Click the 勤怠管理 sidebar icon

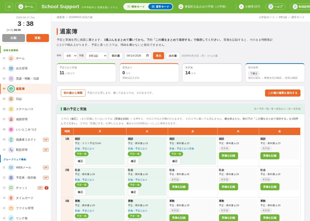click(11, 150)
